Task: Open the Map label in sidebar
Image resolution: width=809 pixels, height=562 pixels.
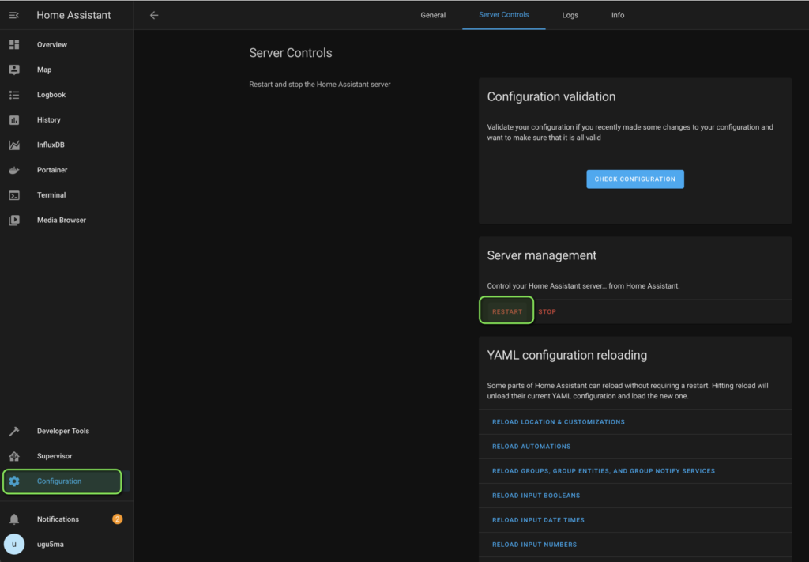Action: pyautogui.click(x=44, y=70)
